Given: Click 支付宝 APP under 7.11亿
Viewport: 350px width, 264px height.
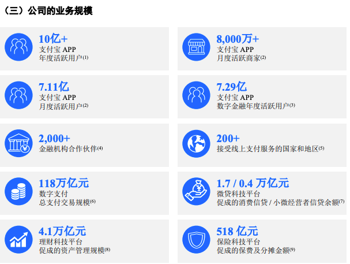Looking at the screenshot, I should point(58,97).
